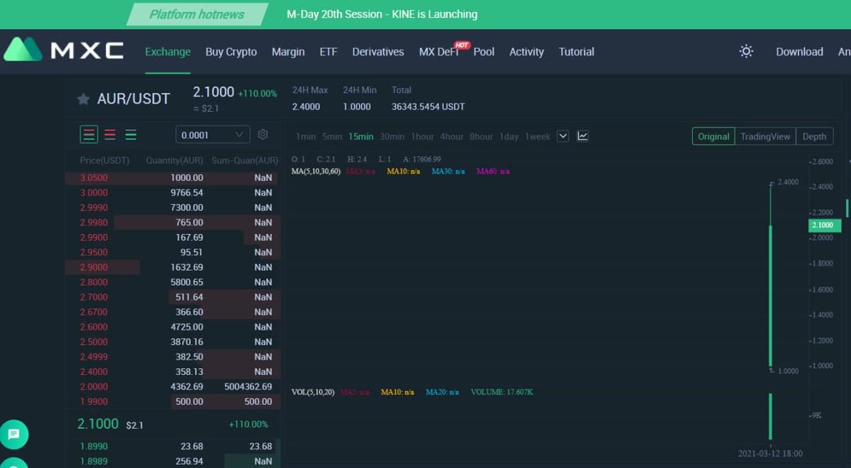Select the 2.6700 sell order price
851x468 pixels.
pos(94,312)
